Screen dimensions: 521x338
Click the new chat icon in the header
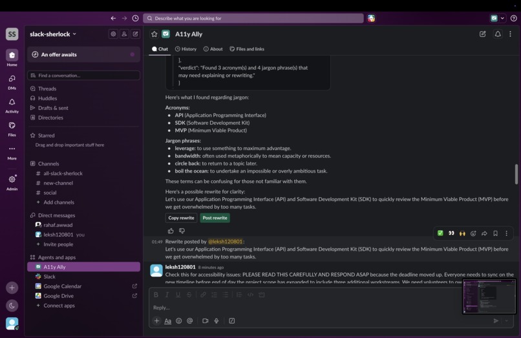pyautogui.click(x=482, y=34)
